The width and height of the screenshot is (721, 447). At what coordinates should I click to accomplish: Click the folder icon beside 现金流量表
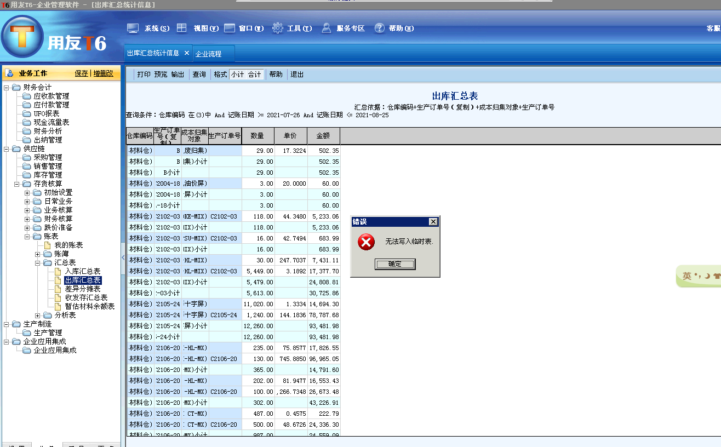[x=27, y=122]
